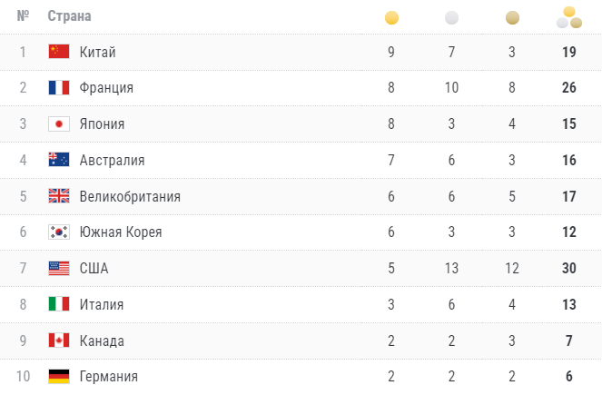The width and height of the screenshot is (602, 395).
Task: Click the France flag icon
Action: 59,87
